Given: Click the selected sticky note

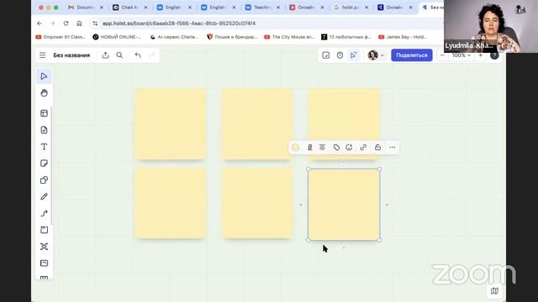Looking at the screenshot, I should (x=344, y=205).
